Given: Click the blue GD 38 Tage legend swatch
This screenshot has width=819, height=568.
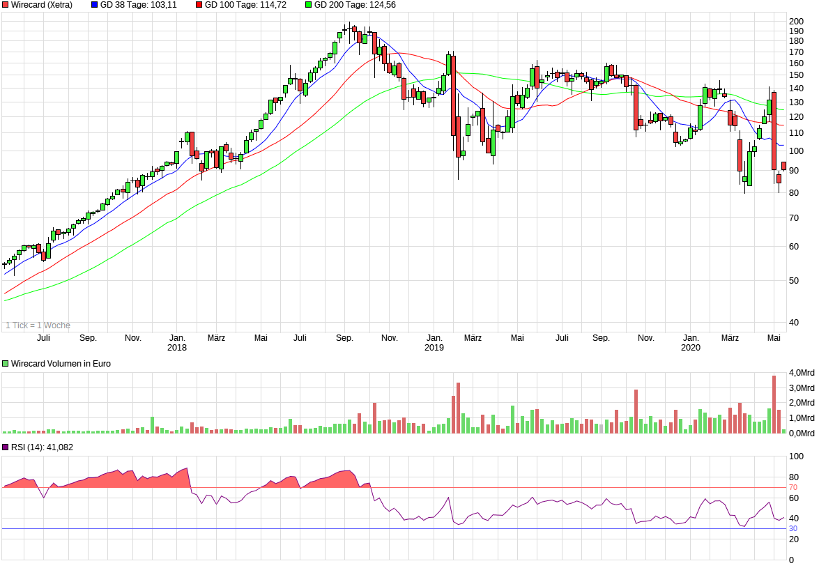Looking at the screenshot, I should tap(95, 5).
